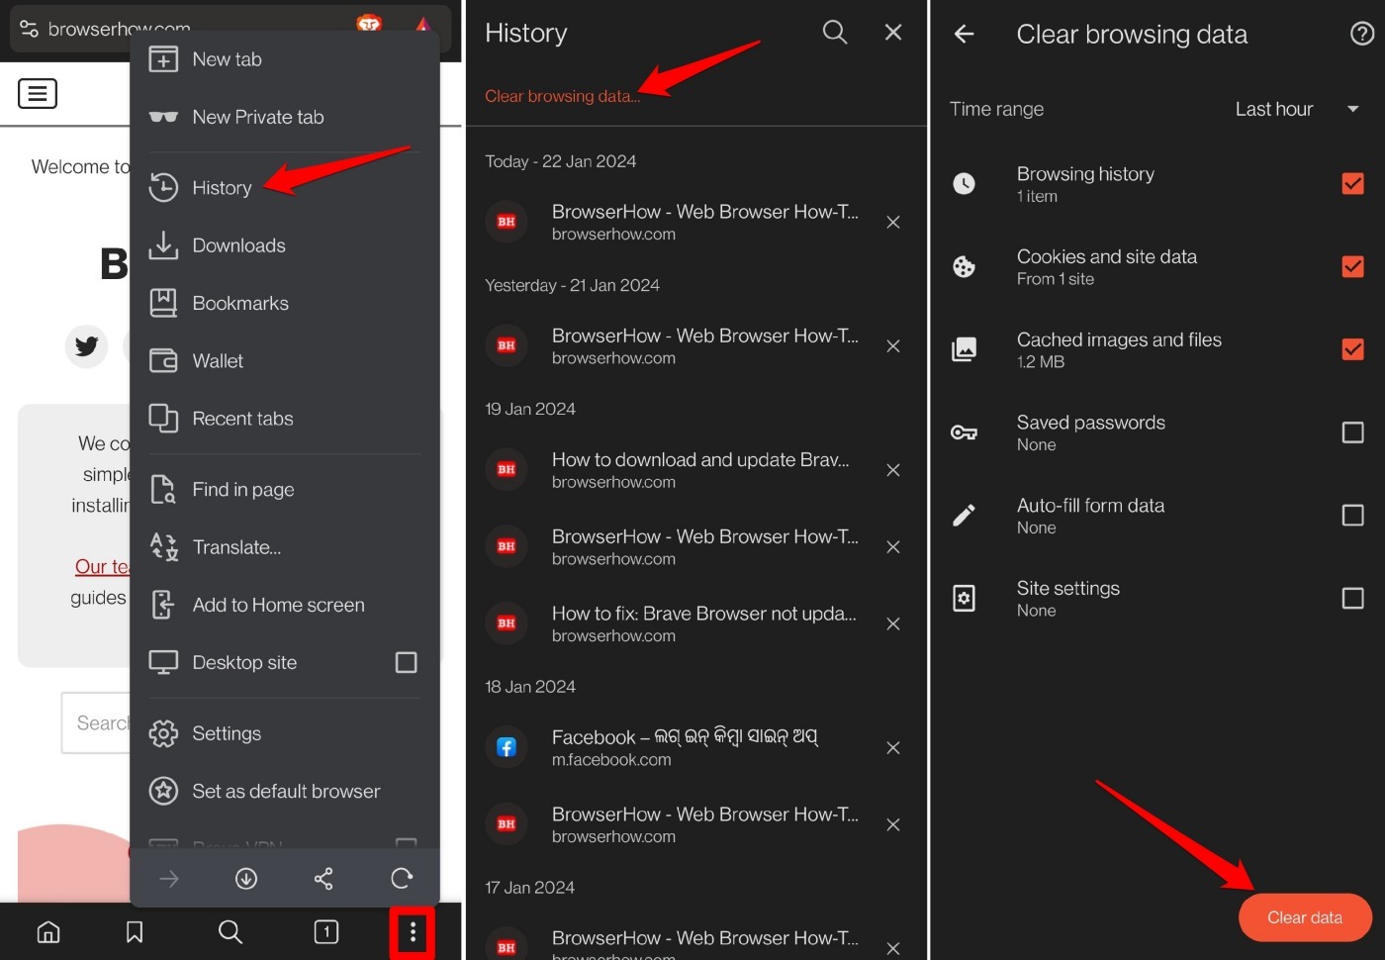
Task: Delete 'How to fix: Brave Browser not upda...' entry
Action: 893,624
